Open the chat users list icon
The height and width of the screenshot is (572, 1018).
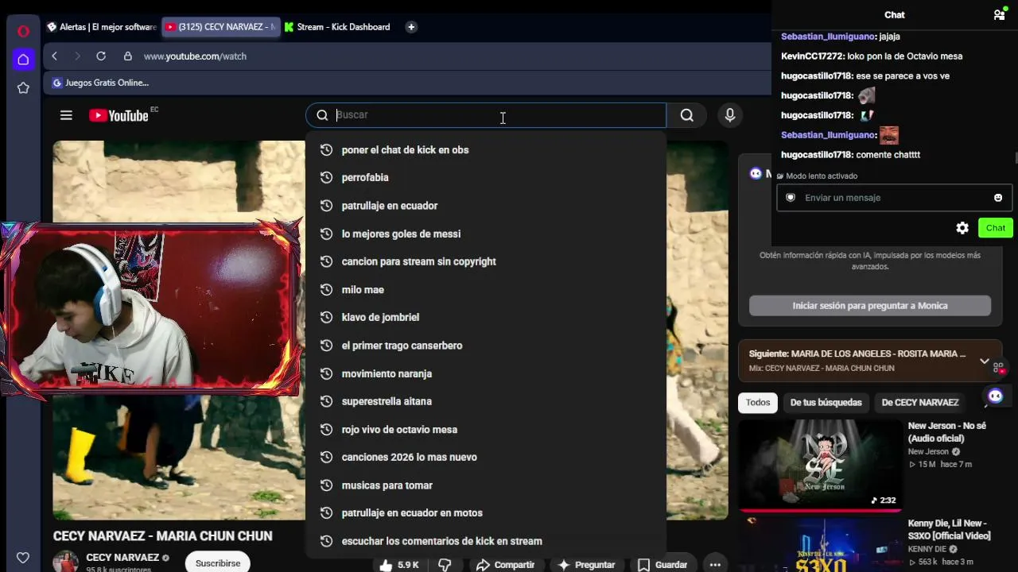click(999, 14)
